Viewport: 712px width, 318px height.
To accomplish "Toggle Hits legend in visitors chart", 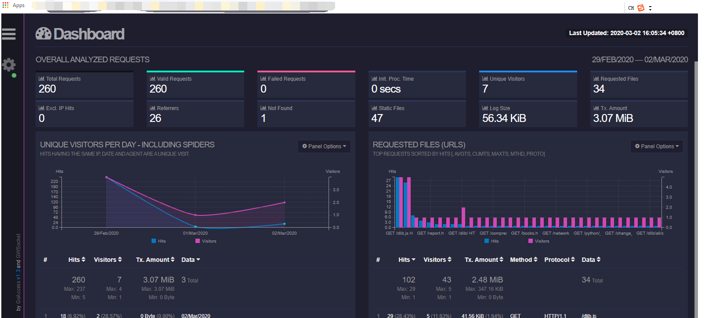I will pyautogui.click(x=159, y=241).
